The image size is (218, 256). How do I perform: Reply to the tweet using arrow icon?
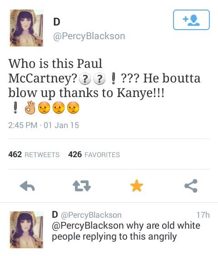(x=27, y=186)
